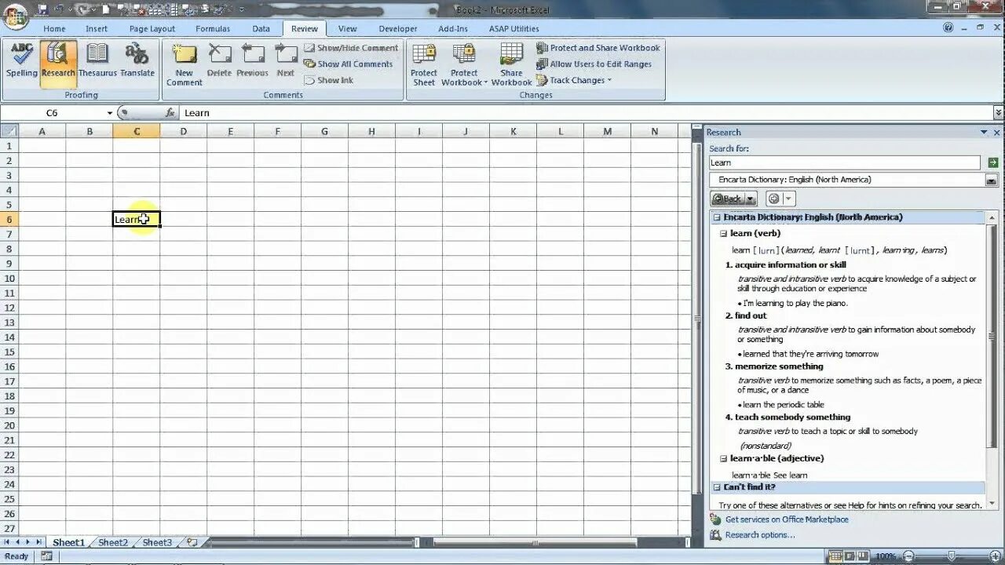Collapse the Can't find it? section
1005x565 pixels.
[x=716, y=487]
